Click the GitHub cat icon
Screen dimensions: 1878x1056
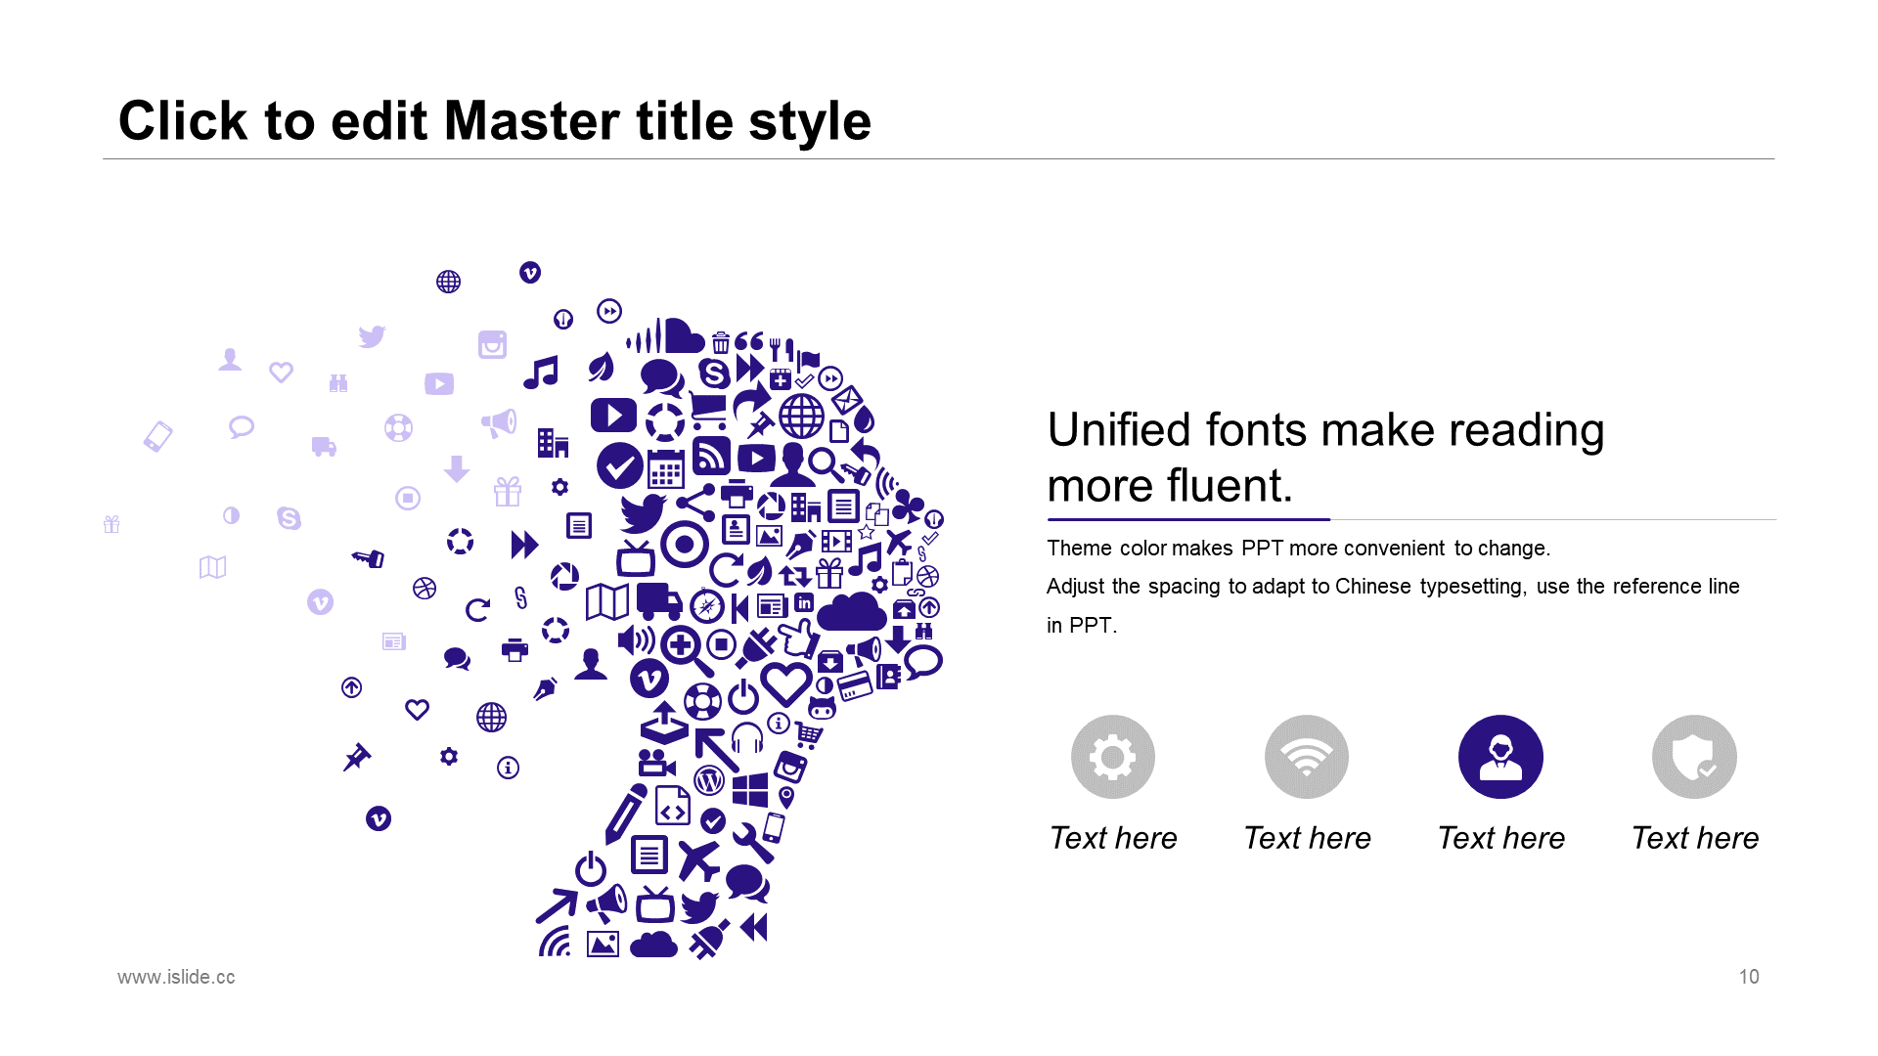(x=822, y=708)
